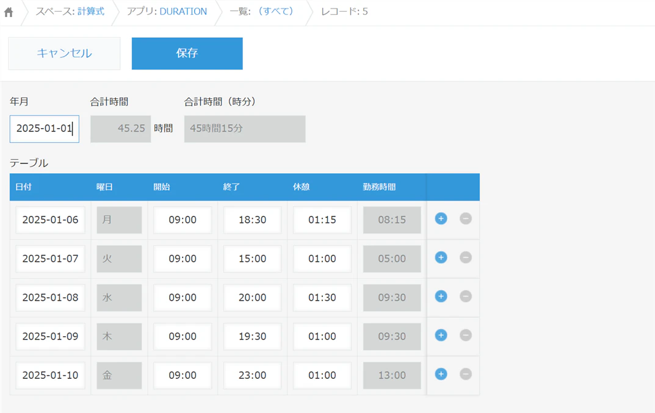The width and height of the screenshot is (655, 413).
Task: Edit break time in 2025-01-10 row
Action: point(322,375)
